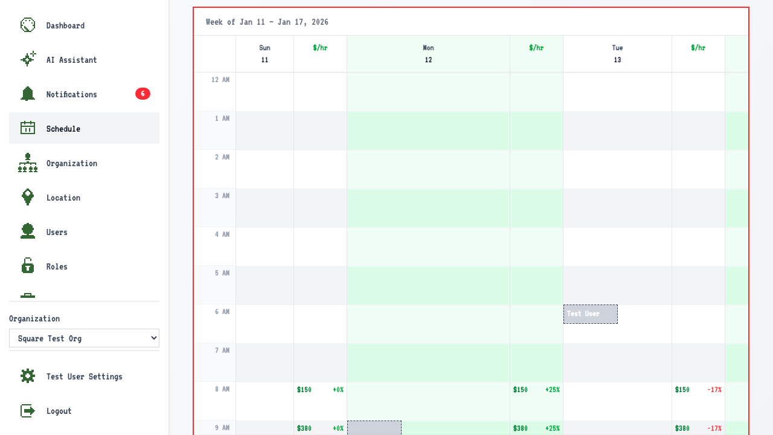Click the Notifications bell icon

[28, 94]
